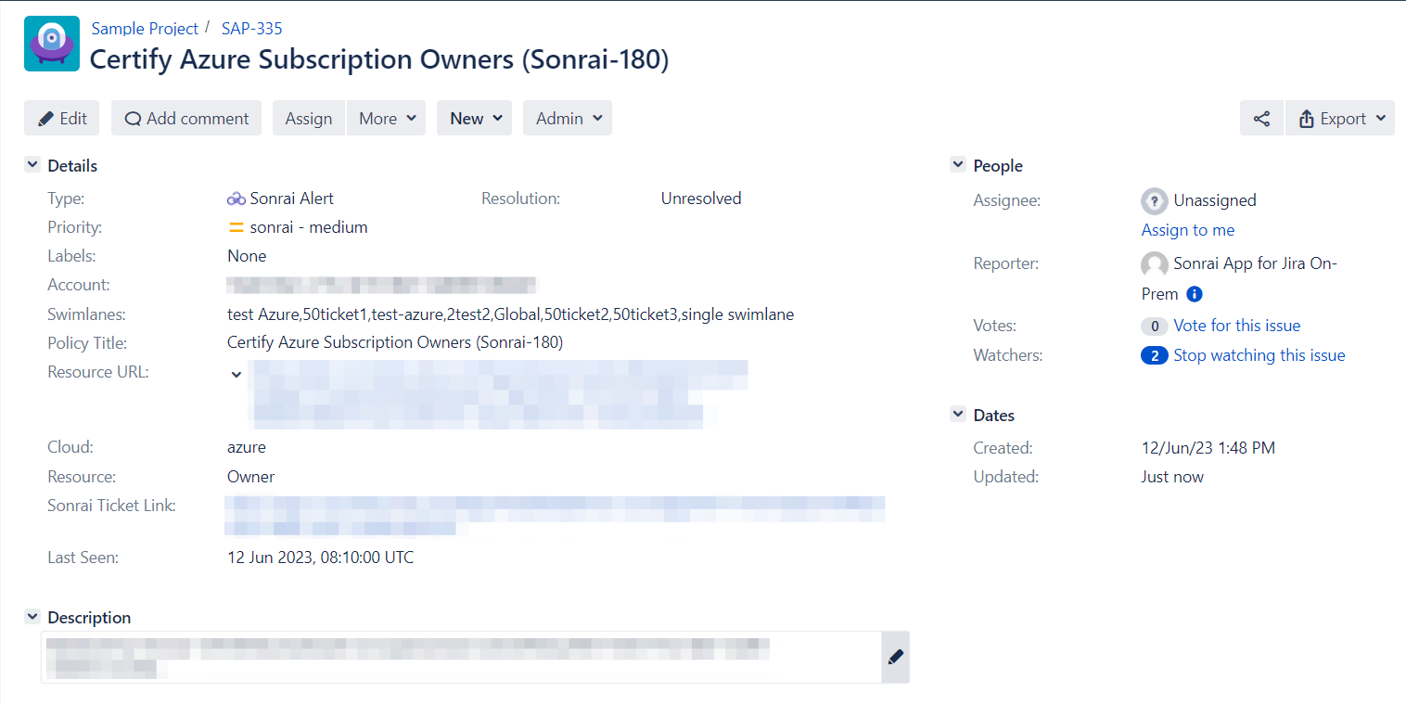
Task: Click the votes count badge
Action: click(1154, 326)
